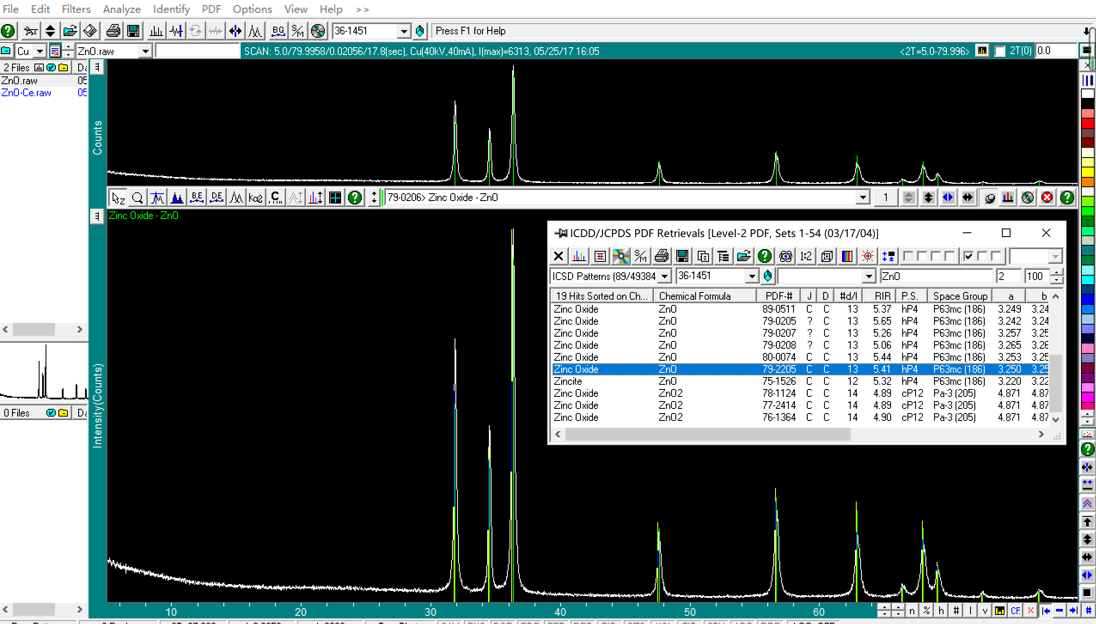Viewport: 1096px width, 624px height.
Task: Click the save floppy icon in PDF Retrievals window
Action: (682, 256)
